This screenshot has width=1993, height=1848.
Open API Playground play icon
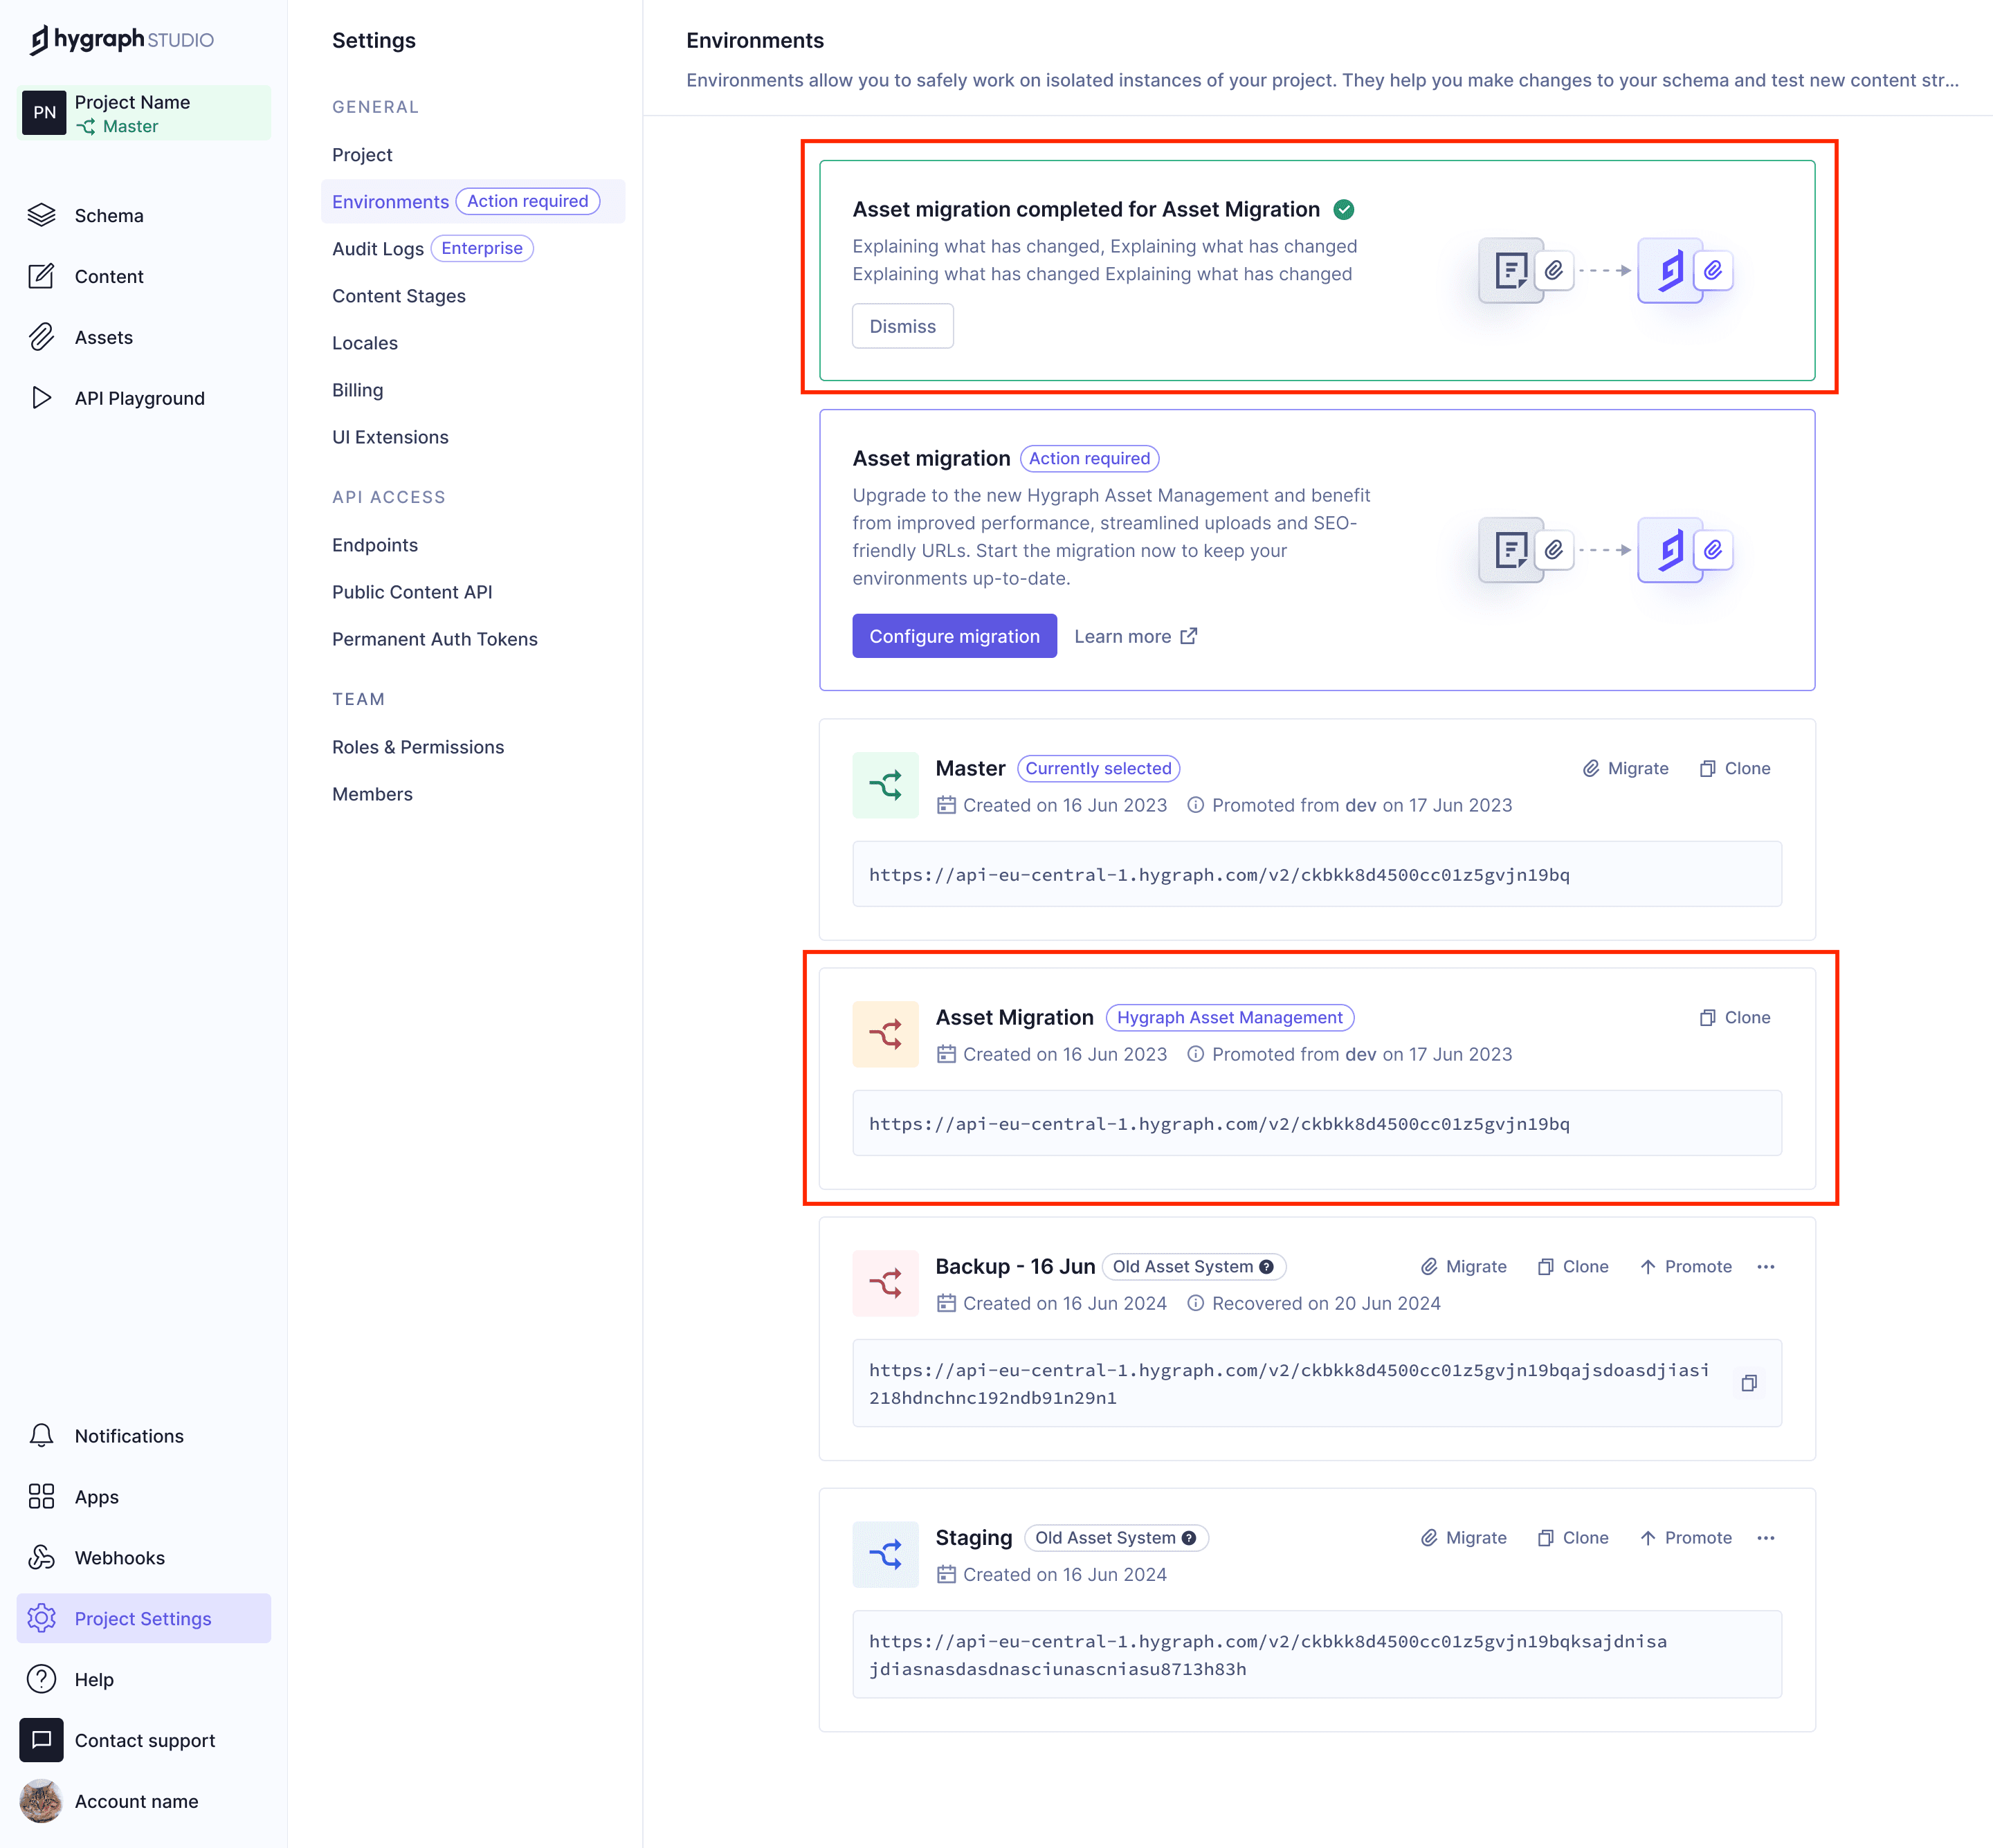41,398
